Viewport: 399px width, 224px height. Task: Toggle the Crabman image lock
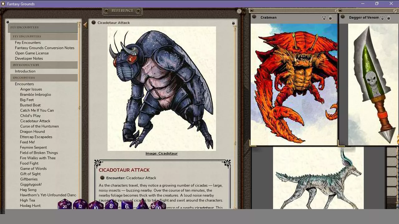point(330,18)
